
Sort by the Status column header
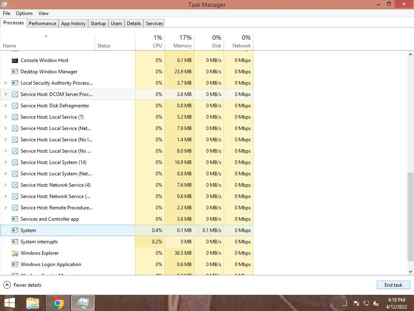coord(115,42)
